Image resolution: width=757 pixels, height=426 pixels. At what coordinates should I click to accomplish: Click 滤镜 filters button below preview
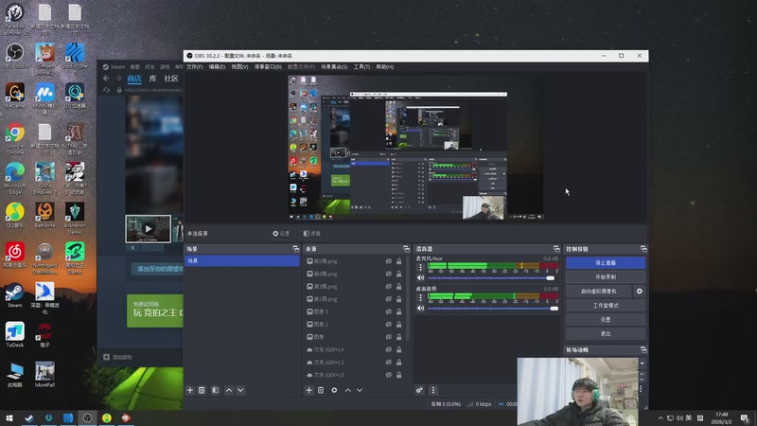[312, 234]
